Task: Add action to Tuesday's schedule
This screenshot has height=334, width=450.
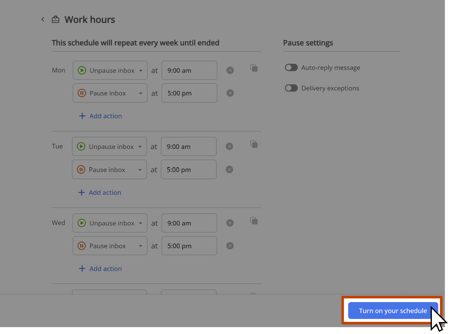Action: pos(100,193)
